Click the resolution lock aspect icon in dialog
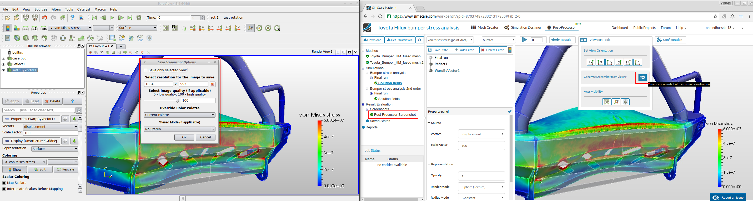This screenshot has height=201, width=753. click(213, 84)
